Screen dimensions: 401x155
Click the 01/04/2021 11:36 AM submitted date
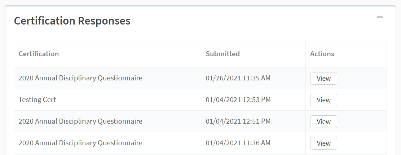coord(238,143)
